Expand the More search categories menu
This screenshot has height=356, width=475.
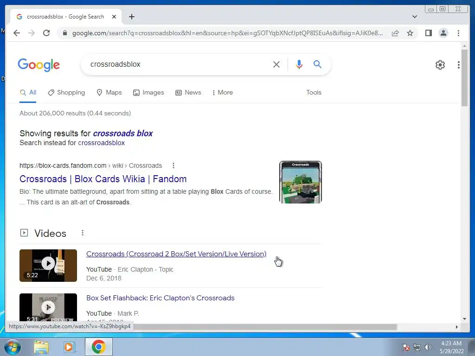coord(223,92)
